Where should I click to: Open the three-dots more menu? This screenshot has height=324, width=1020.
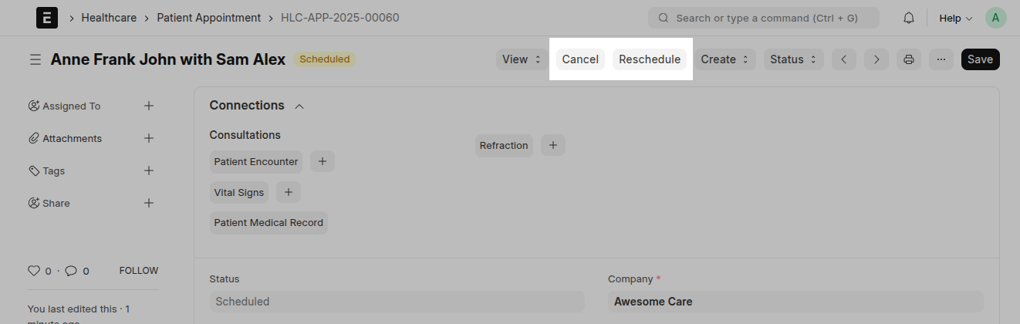[x=941, y=59]
